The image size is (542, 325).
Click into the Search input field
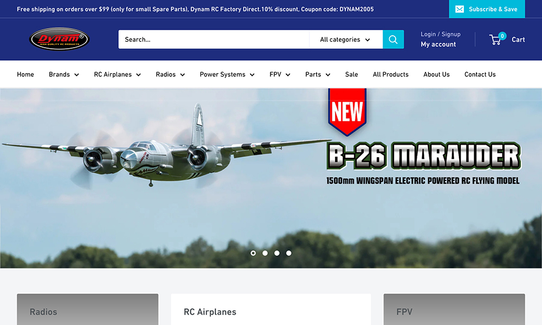coord(214,40)
